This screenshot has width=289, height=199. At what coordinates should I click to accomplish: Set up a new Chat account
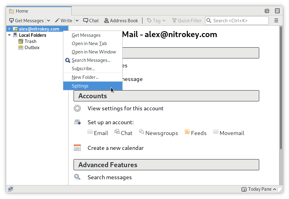(x=124, y=133)
